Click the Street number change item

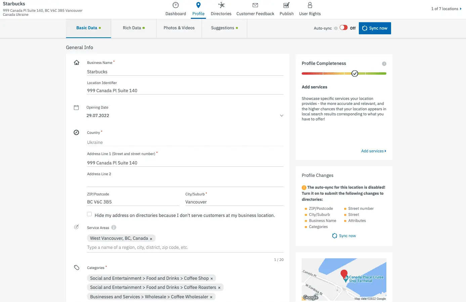click(361, 209)
